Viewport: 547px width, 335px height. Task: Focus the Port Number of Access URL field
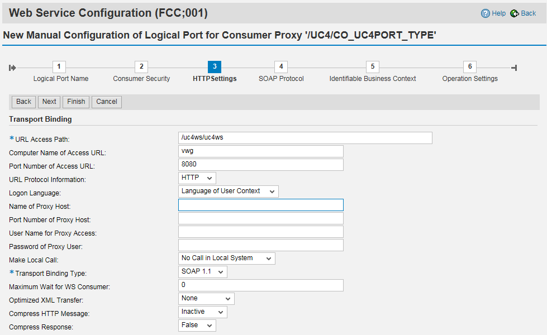pos(260,164)
